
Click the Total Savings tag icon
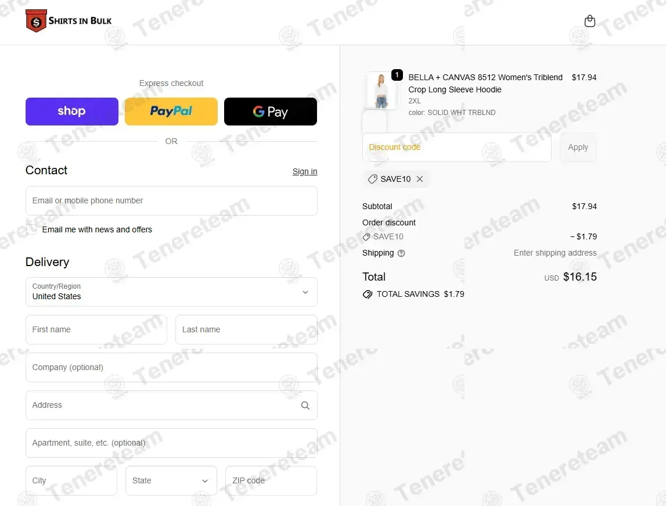pyautogui.click(x=368, y=294)
